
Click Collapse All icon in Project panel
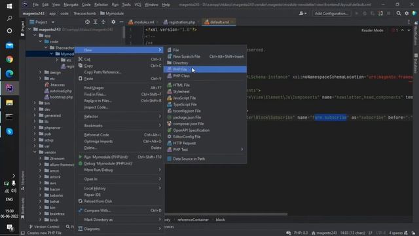pos(103,22)
